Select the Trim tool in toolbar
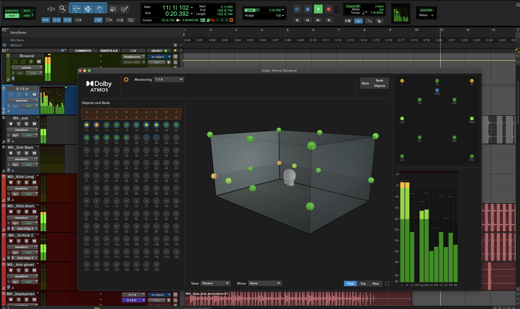This screenshot has width=520, height=309. pos(76,9)
